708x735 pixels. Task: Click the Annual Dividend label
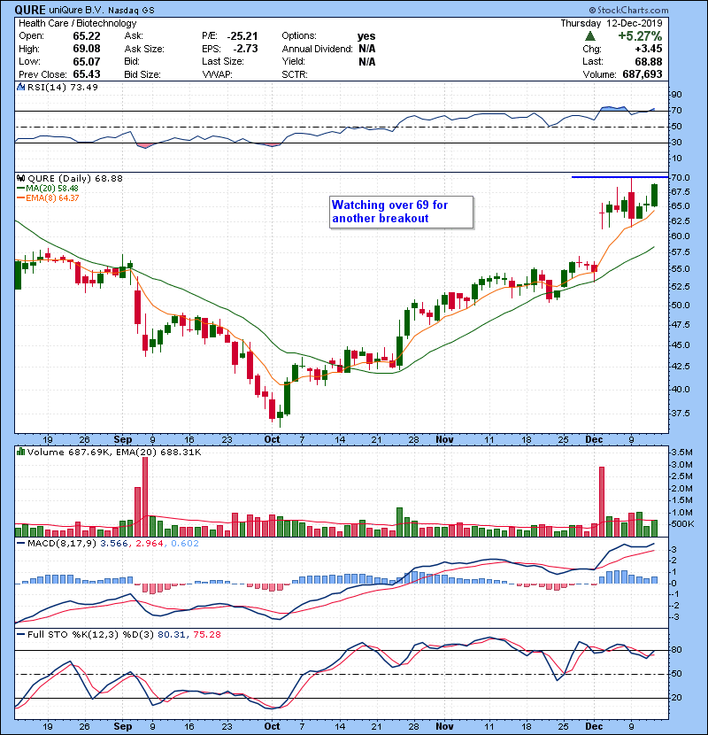(x=317, y=49)
